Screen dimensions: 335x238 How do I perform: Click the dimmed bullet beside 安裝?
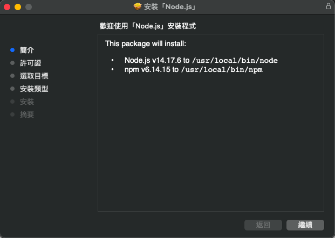(12, 102)
